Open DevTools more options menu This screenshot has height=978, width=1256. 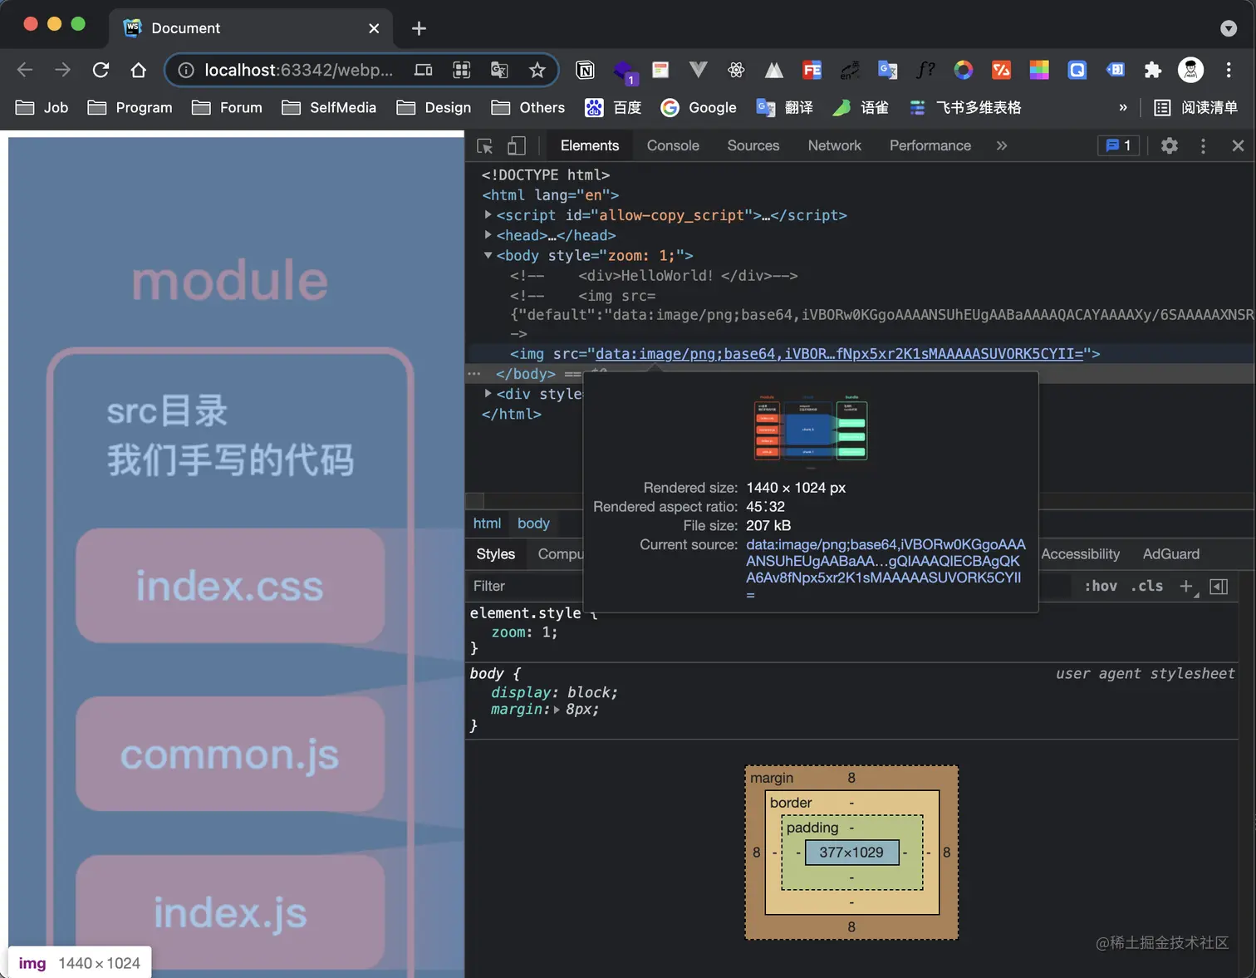click(1203, 145)
